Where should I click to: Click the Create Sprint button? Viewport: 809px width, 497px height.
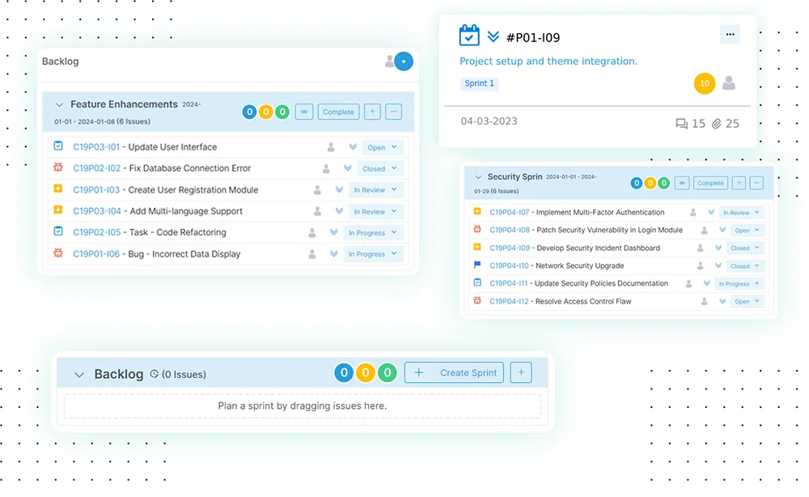pos(454,373)
